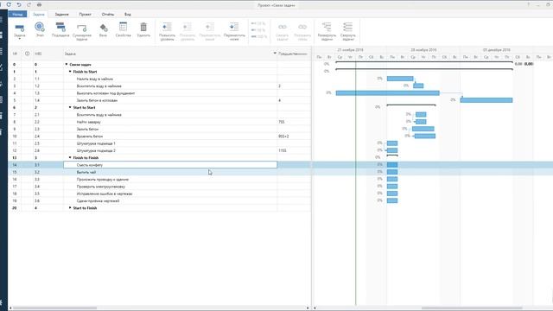The width and height of the screenshot is (553, 311).
Task: Collapse the Start to Start group
Action: point(70,107)
